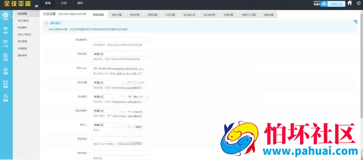The height and width of the screenshot is (160, 363).
Task: Open the 数据 database icon in sidebar
Action: pos(5,98)
